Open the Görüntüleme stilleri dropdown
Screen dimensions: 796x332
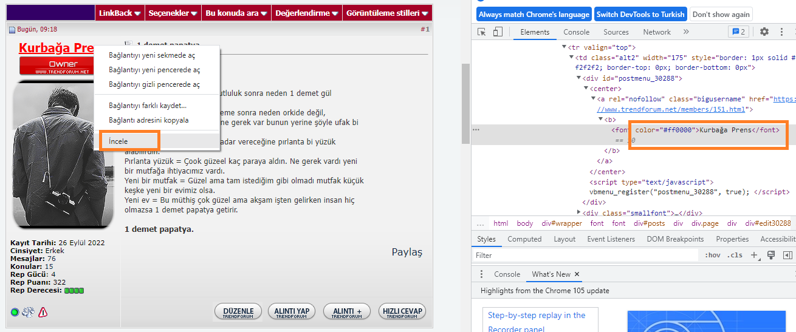click(387, 13)
